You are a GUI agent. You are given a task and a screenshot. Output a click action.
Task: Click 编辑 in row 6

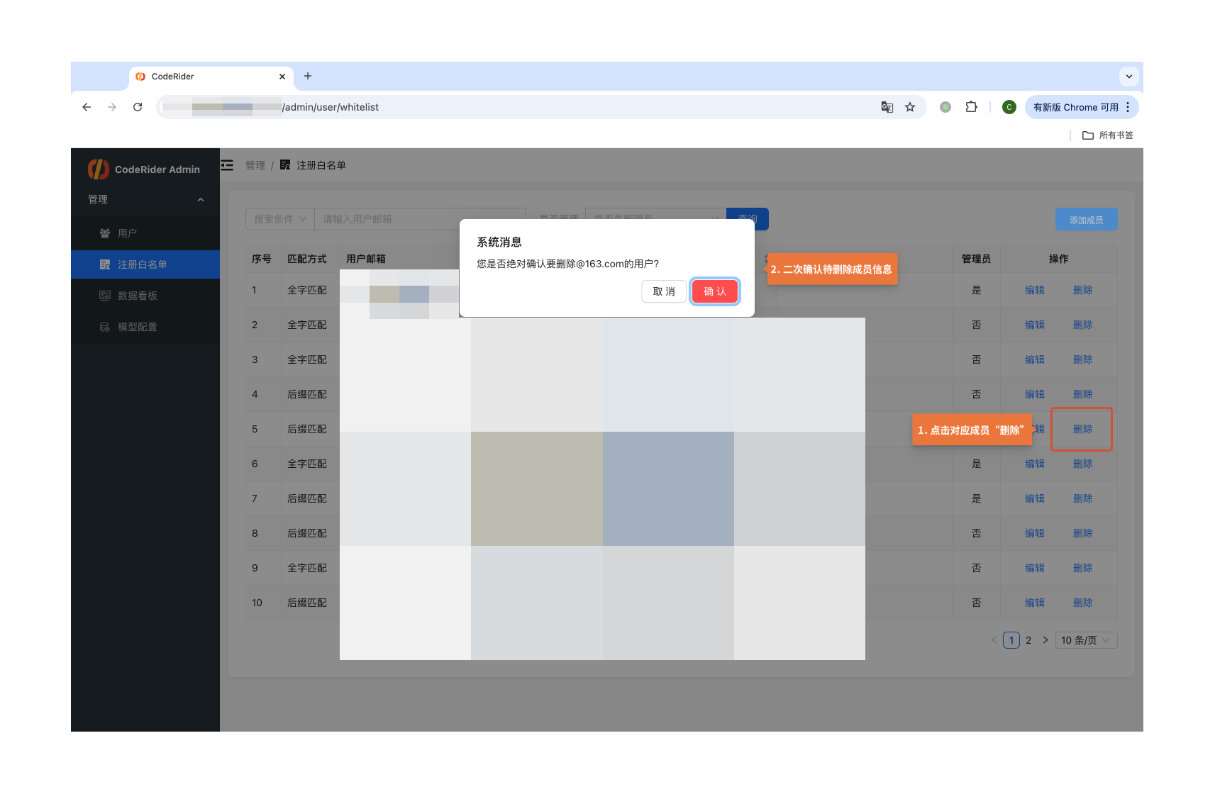[x=1035, y=464]
